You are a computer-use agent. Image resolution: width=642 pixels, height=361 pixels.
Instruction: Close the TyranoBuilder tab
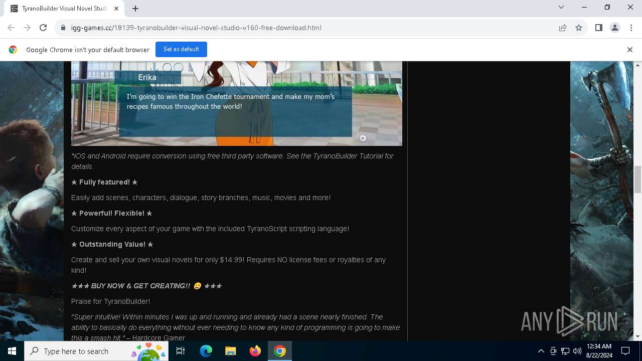click(116, 9)
